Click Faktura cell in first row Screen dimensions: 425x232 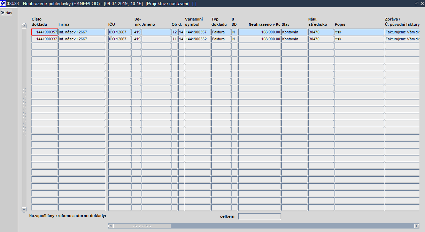tap(221, 32)
